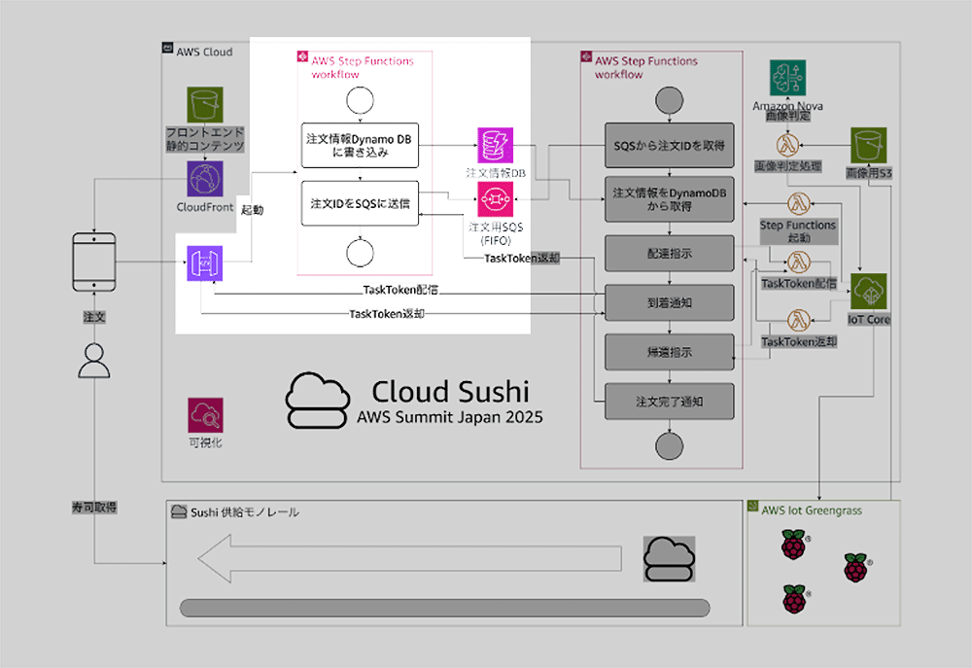Click the Lambda icon above Step Functions起動

point(799,204)
